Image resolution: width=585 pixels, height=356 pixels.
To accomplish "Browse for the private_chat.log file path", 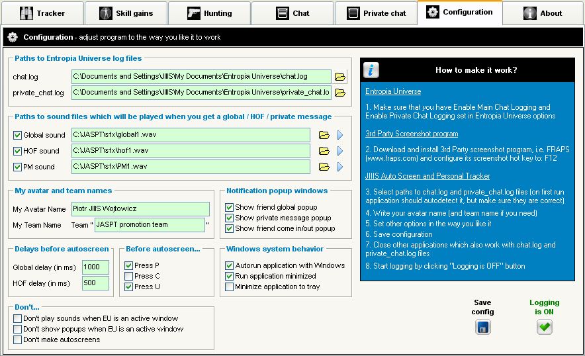I will coord(340,93).
